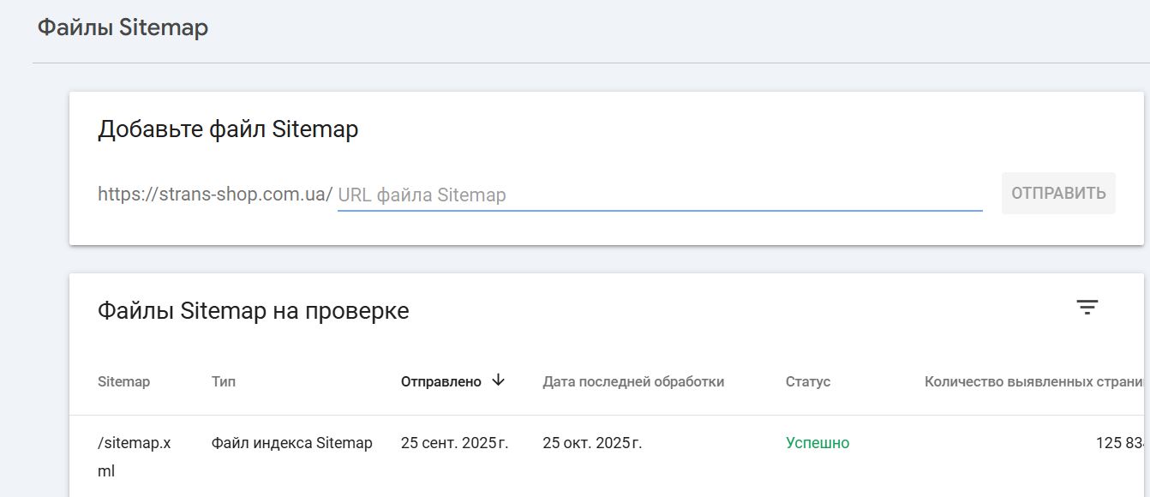Screen dimensions: 1150x497
Task: Select the Дата последней обработки column header
Action: tap(633, 382)
